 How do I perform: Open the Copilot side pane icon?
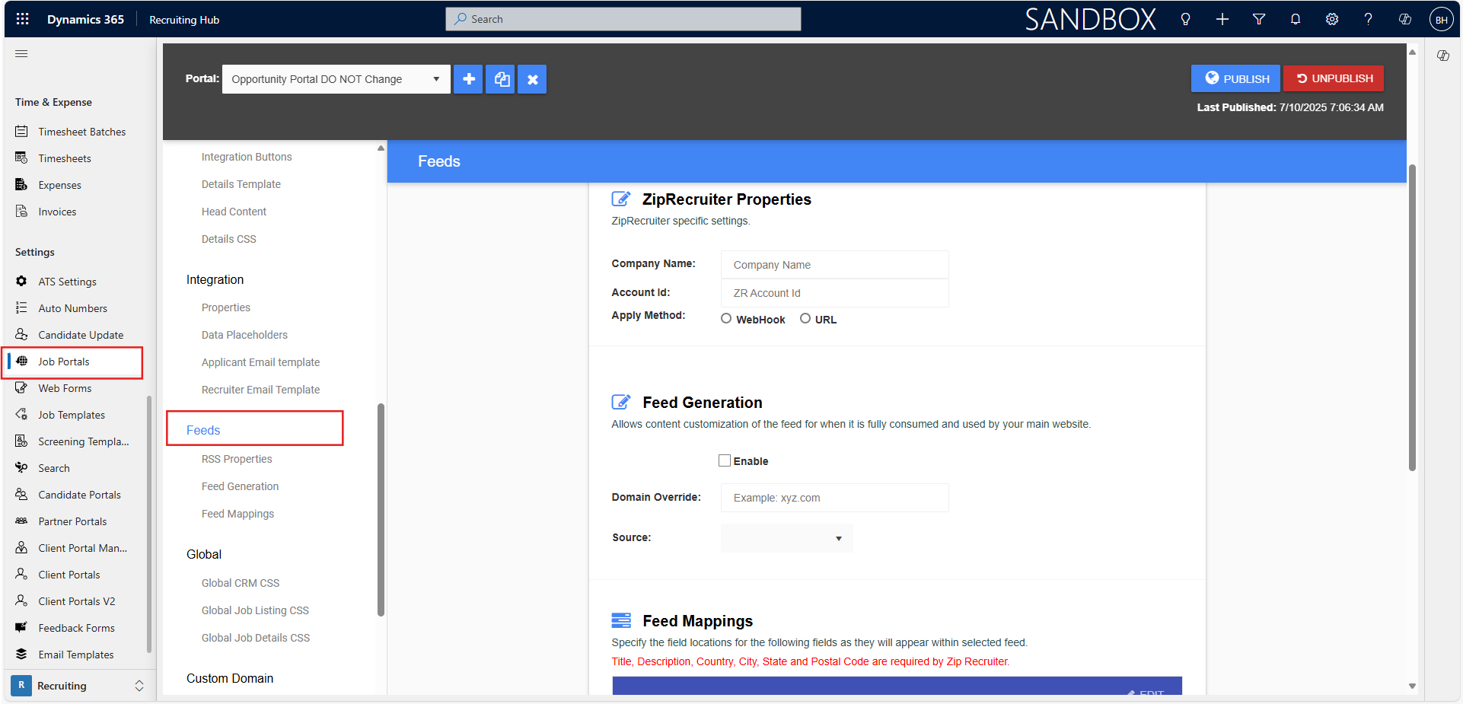1442,56
